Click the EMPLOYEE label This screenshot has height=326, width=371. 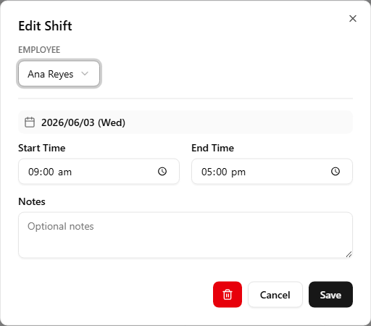click(39, 50)
